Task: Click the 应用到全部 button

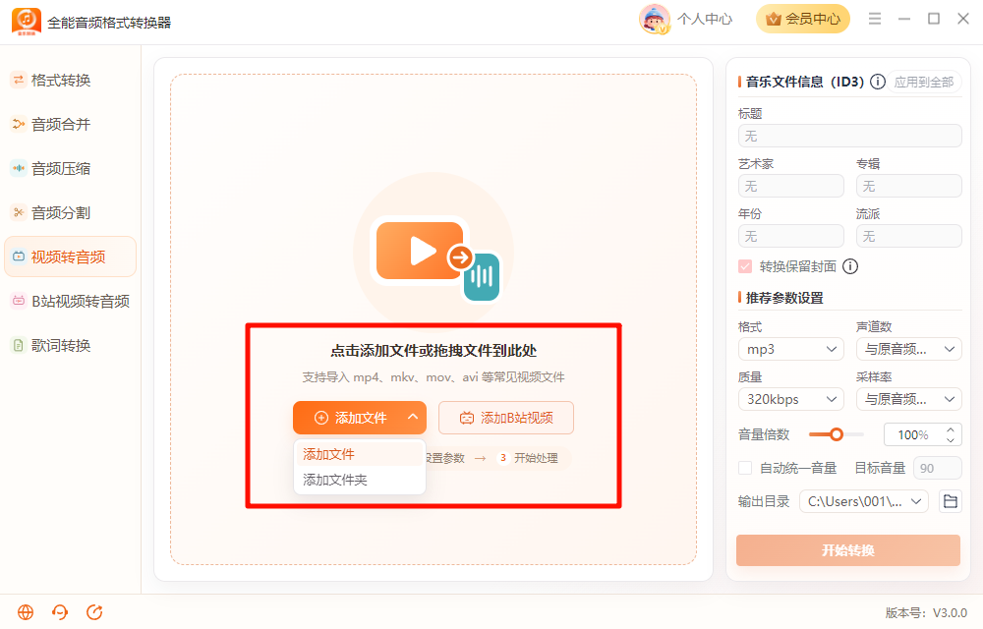Action: (923, 83)
